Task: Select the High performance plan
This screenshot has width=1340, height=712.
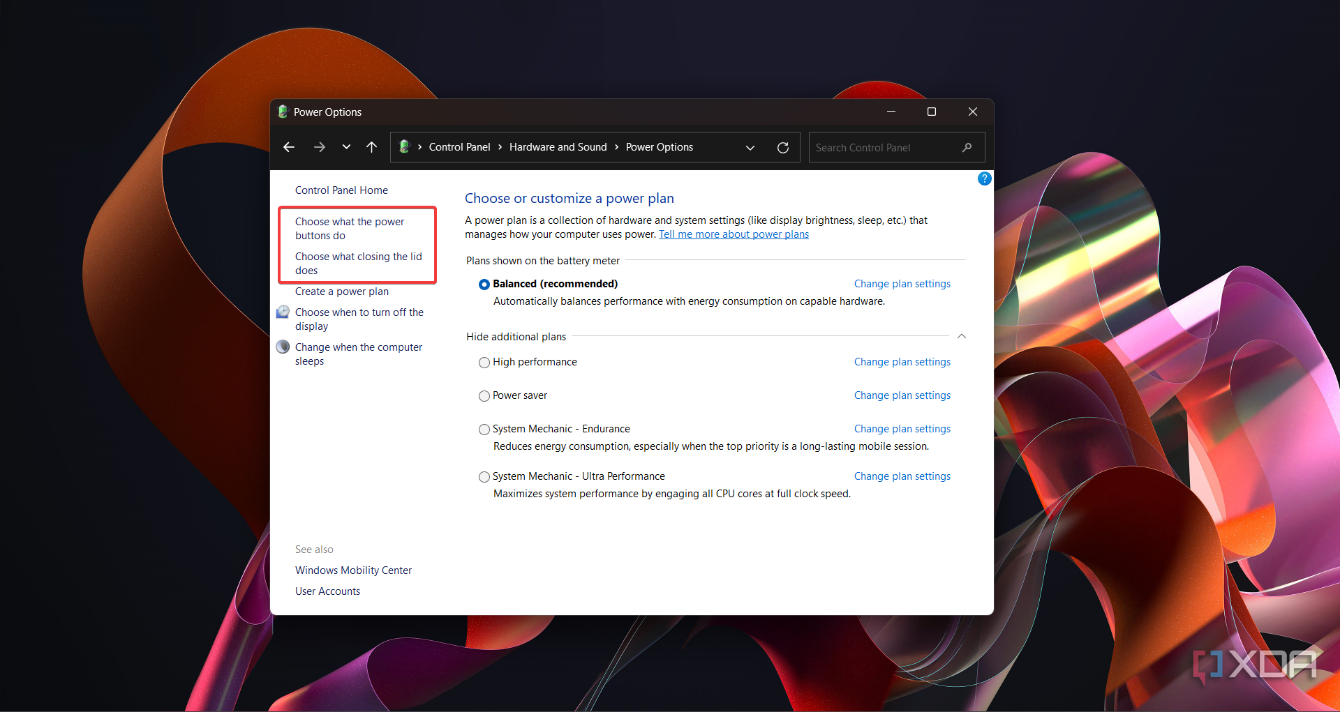Action: coord(484,363)
